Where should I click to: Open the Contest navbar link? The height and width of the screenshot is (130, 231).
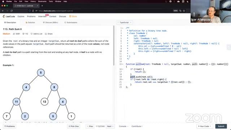pyautogui.click(x=53, y=16)
